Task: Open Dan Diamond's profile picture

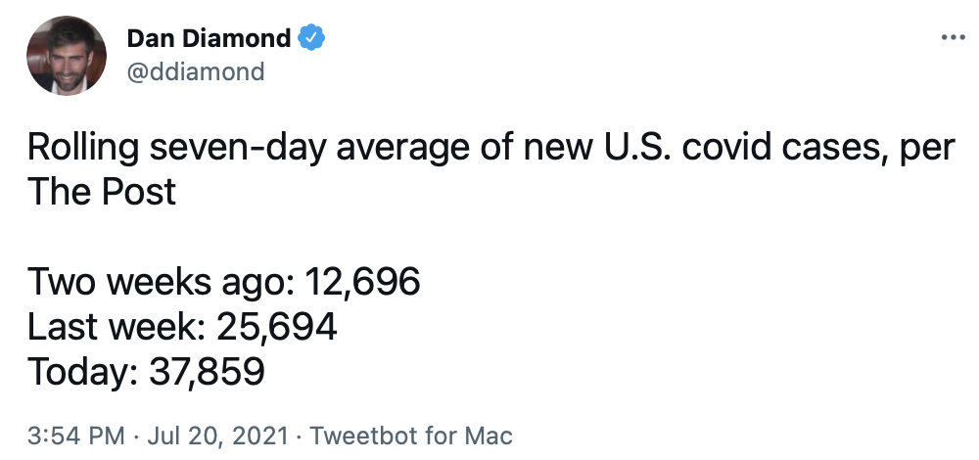Action: pos(67,56)
